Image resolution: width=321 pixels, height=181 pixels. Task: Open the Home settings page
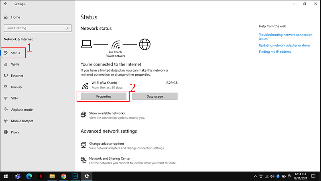click(x=15, y=17)
